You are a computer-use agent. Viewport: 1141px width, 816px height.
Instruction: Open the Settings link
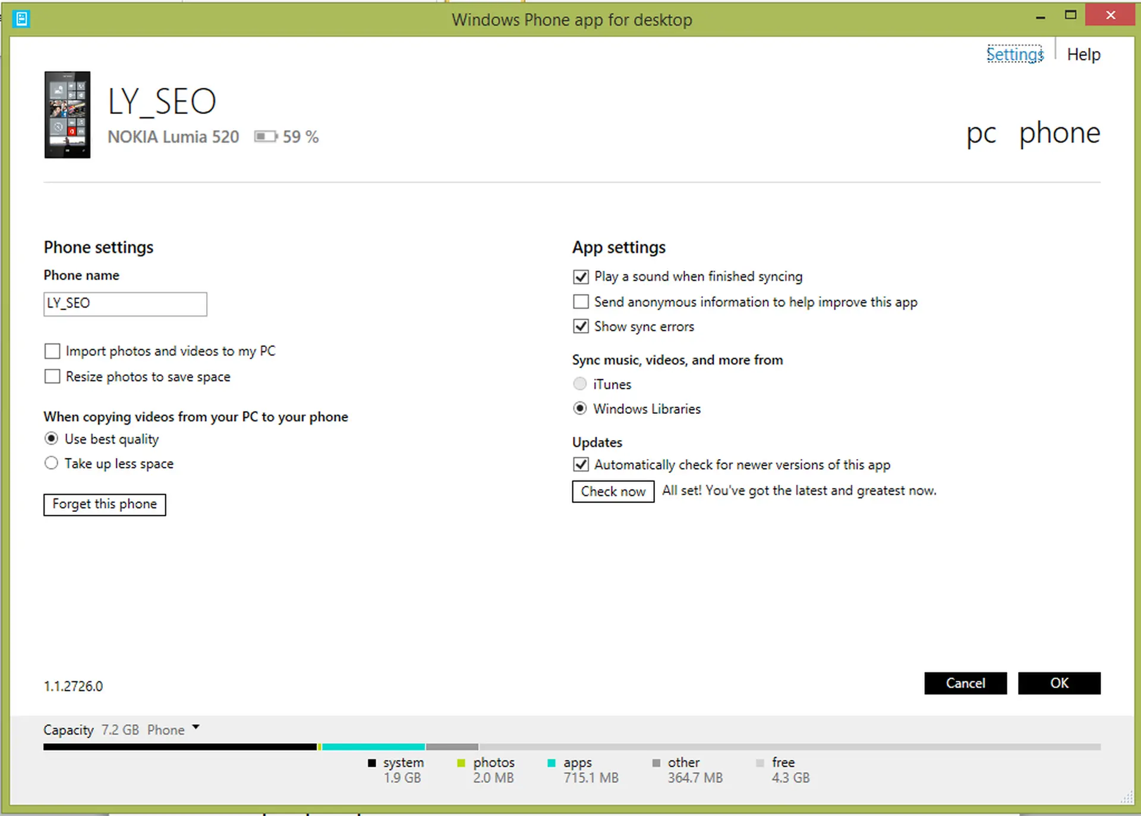click(x=1014, y=54)
